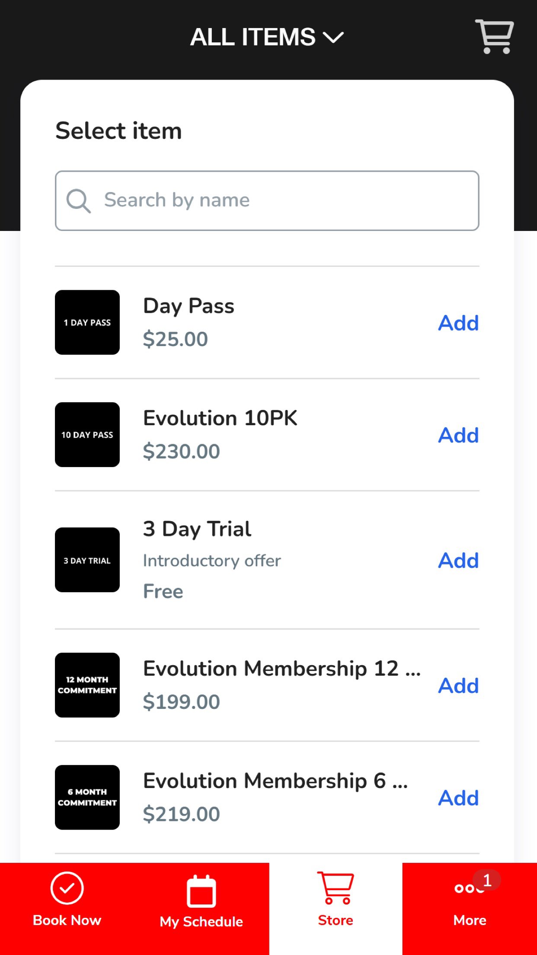This screenshot has height=955, width=537.
Task: Open the 10 Day Pass thumbnail
Action: pos(87,435)
